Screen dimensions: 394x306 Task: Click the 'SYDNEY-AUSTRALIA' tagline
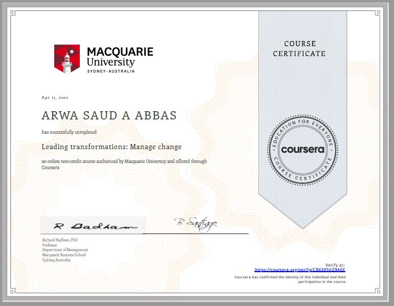pos(111,71)
